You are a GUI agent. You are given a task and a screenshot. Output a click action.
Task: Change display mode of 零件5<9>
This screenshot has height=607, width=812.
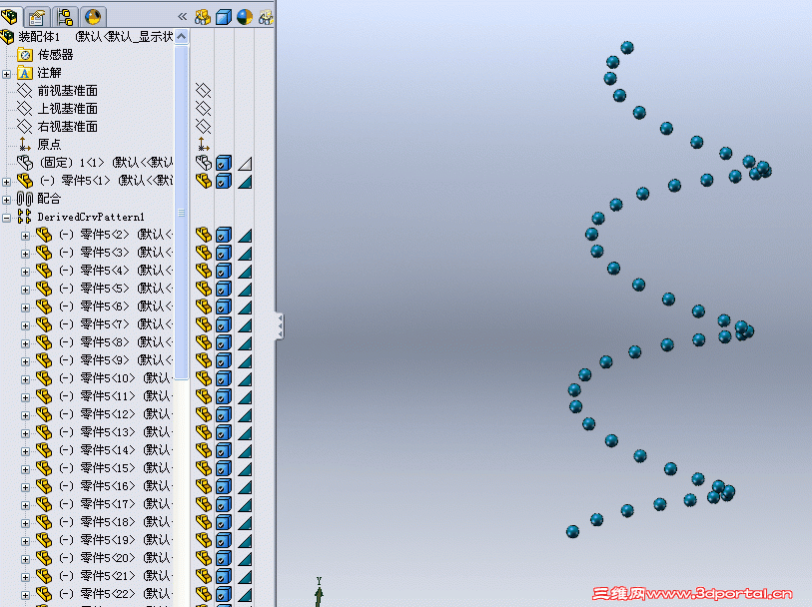[x=223, y=360]
